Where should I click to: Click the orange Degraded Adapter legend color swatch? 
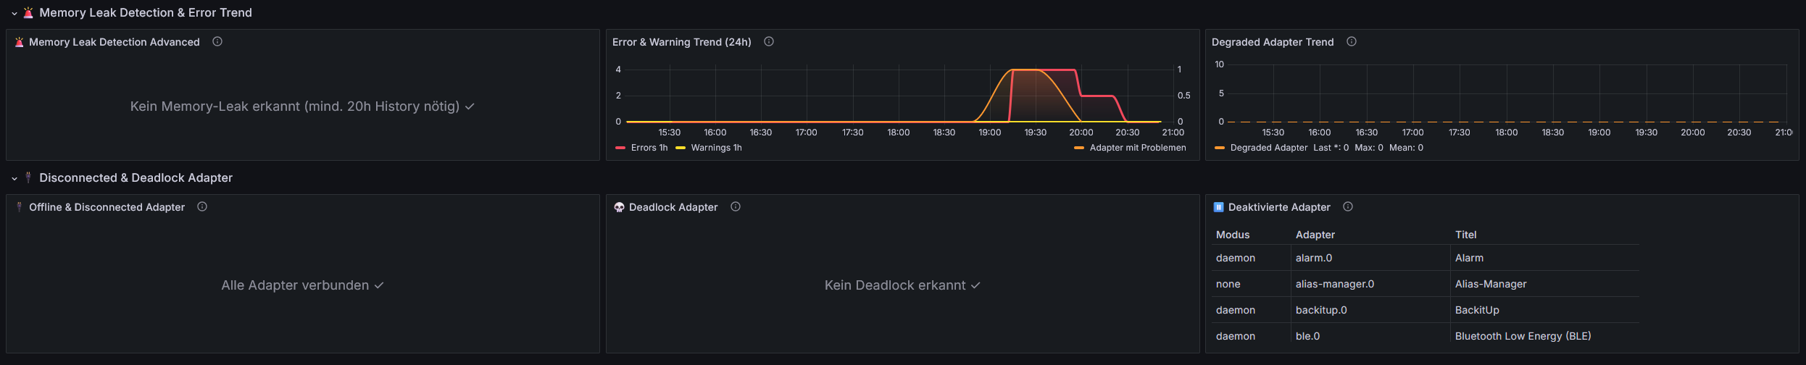point(1220,148)
